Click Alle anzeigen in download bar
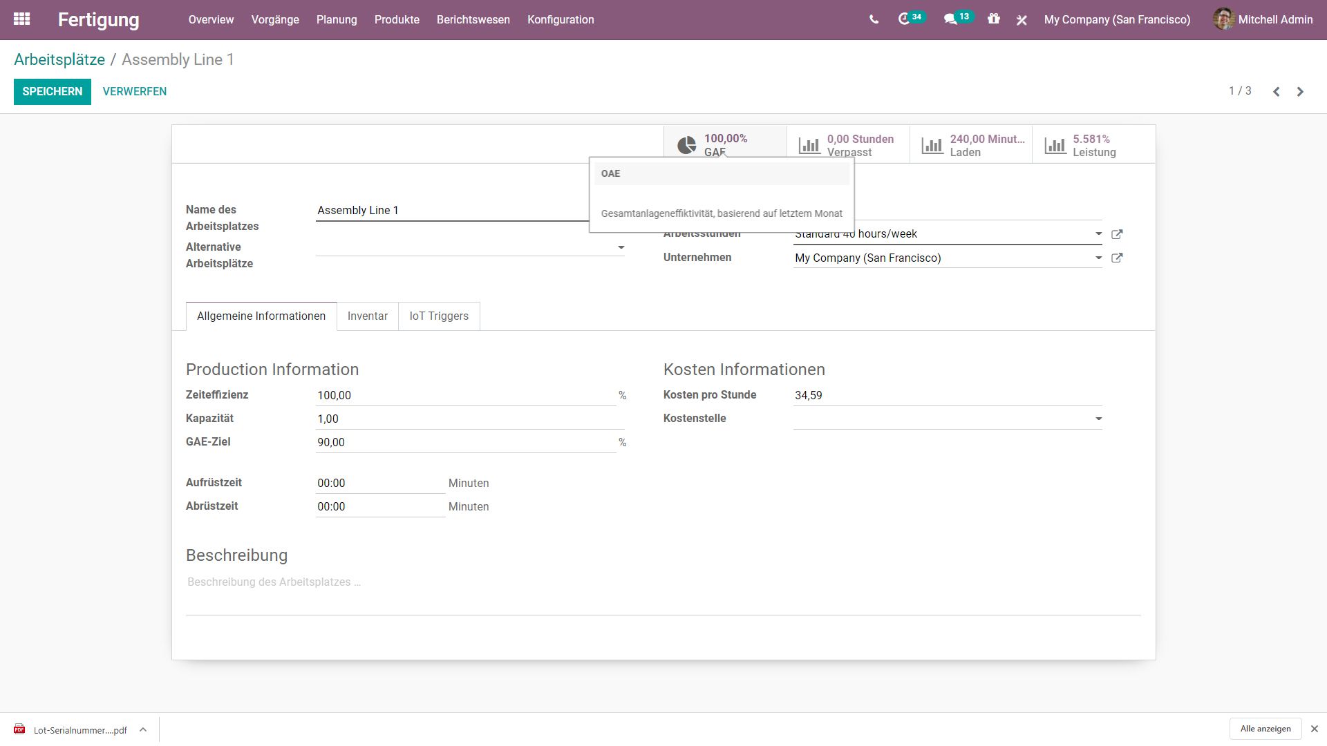Screen dimensions: 1327x746 tap(1265, 729)
